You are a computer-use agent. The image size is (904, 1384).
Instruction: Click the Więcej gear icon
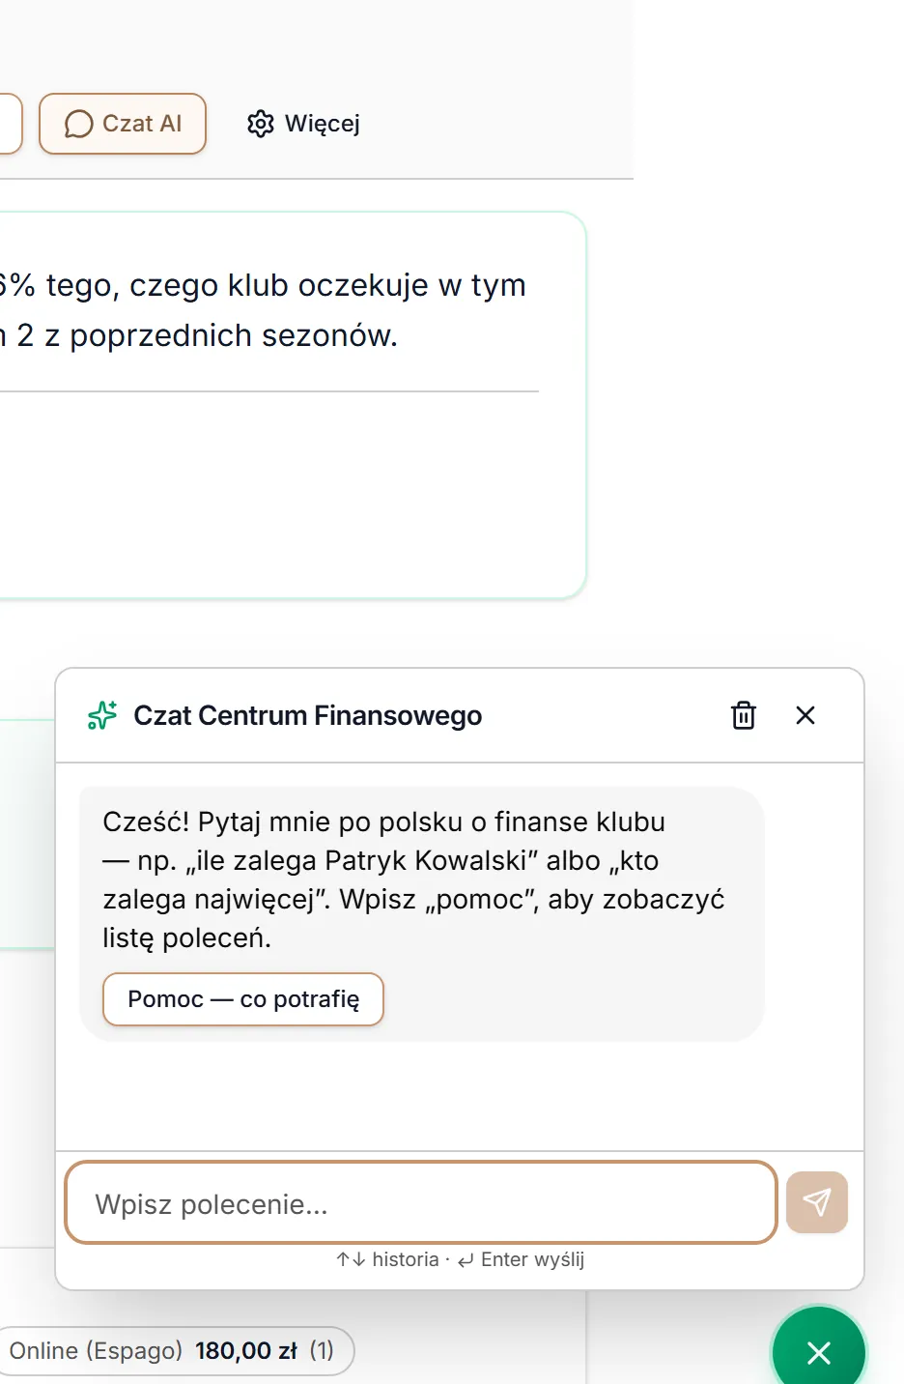tap(261, 124)
